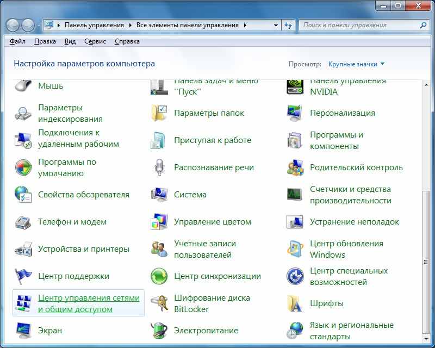Open the Распознавание речи microphone icon
435x348 pixels.
(x=159, y=167)
